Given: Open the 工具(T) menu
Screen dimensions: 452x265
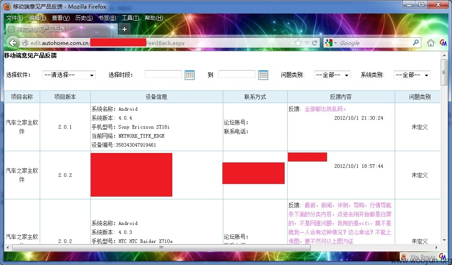Looking at the screenshot, I should coord(130,18).
